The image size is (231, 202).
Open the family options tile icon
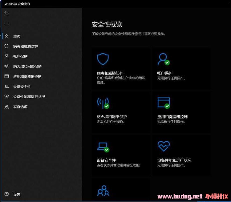click(x=103, y=191)
